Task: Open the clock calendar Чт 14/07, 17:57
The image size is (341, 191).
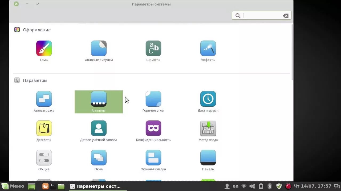Action: [x=312, y=186]
